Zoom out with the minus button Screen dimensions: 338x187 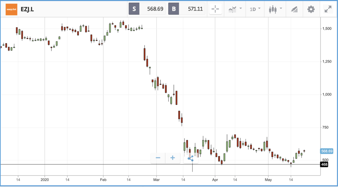[x=158, y=158]
